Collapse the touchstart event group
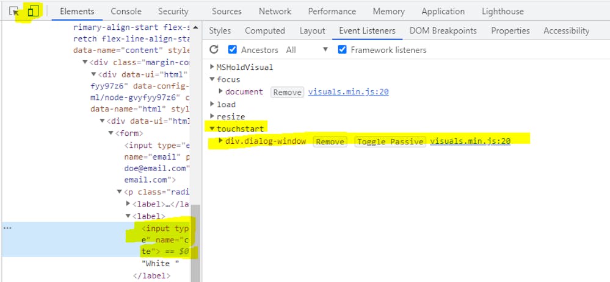Screen dimensions: 610x282 point(212,129)
